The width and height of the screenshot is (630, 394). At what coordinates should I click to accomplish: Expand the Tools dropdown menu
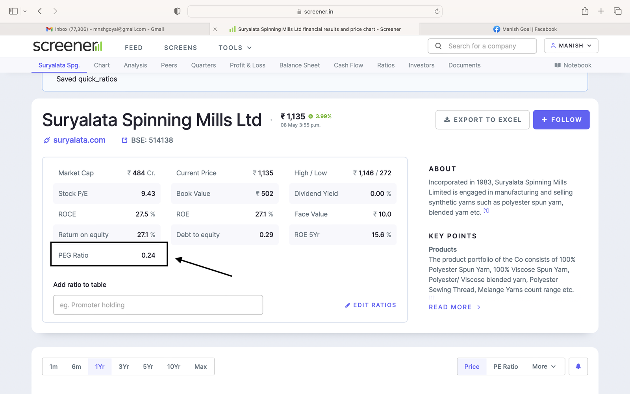pos(235,48)
